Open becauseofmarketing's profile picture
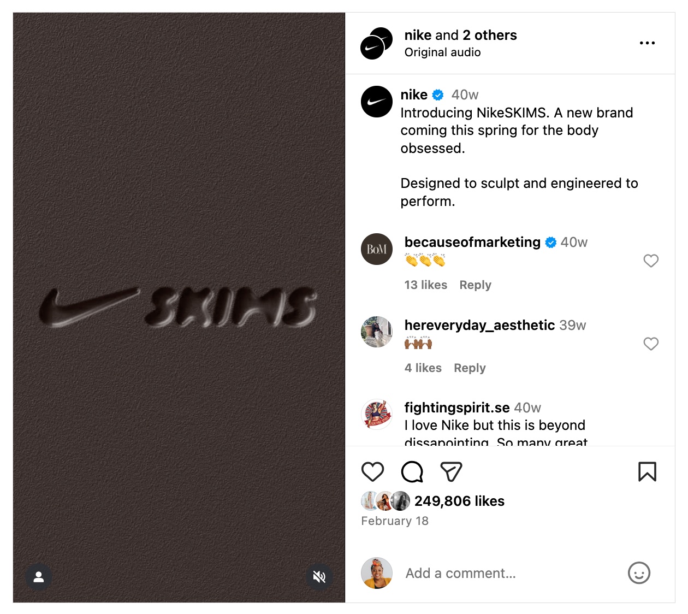 [376, 249]
